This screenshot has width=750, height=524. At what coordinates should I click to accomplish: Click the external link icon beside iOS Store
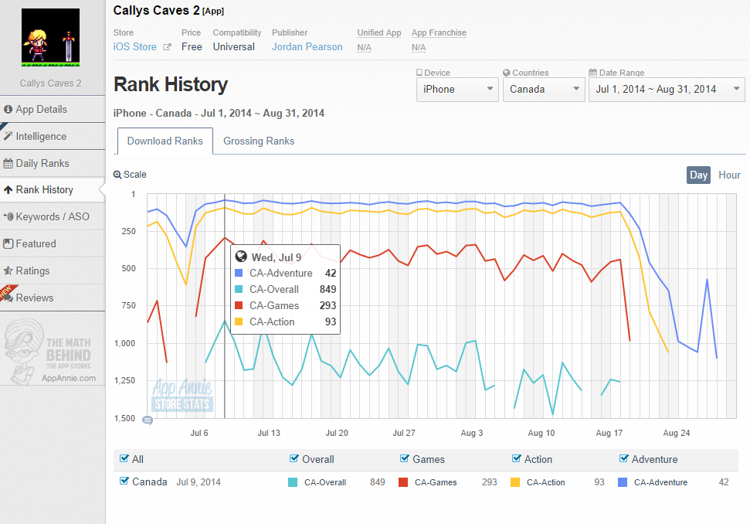coord(167,47)
